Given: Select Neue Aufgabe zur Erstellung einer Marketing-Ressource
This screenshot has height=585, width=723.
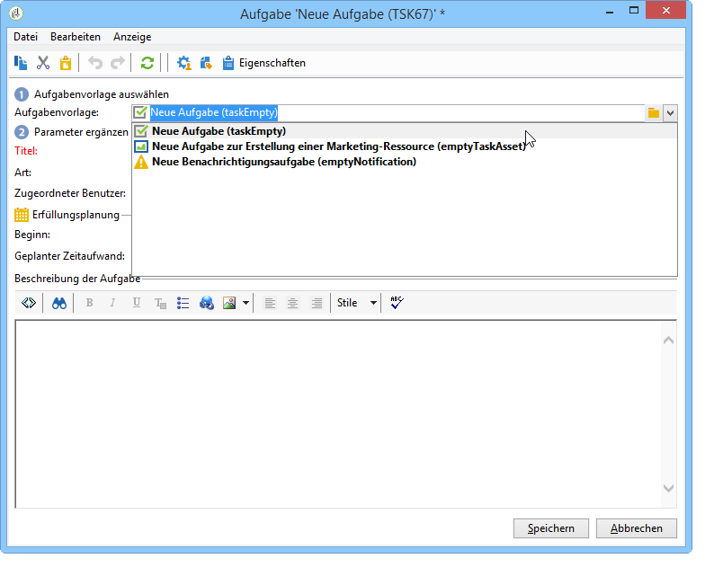Looking at the screenshot, I should click(x=405, y=146).
